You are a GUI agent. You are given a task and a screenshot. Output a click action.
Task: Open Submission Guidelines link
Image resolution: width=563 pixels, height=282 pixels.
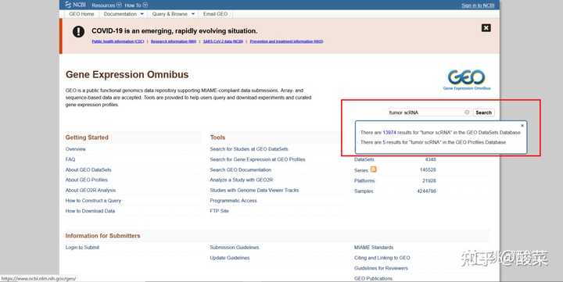(x=235, y=247)
